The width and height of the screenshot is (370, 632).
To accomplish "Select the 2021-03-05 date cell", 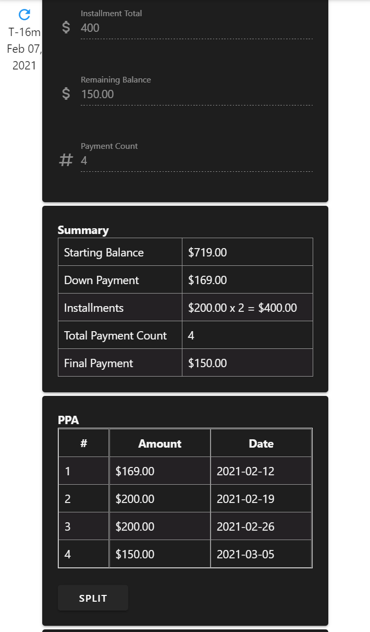I will click(x=245, y=554).
